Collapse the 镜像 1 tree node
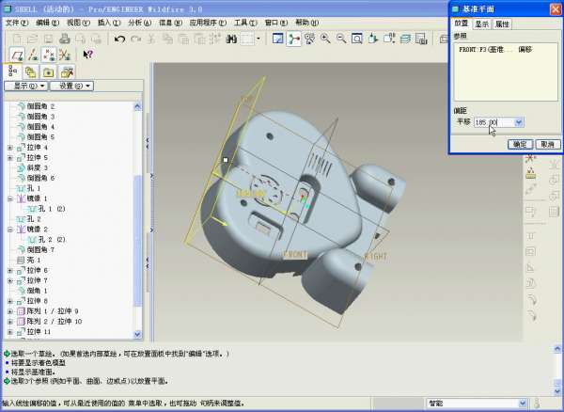This screenshot has width=564, height=412. (x=10, y=198)
